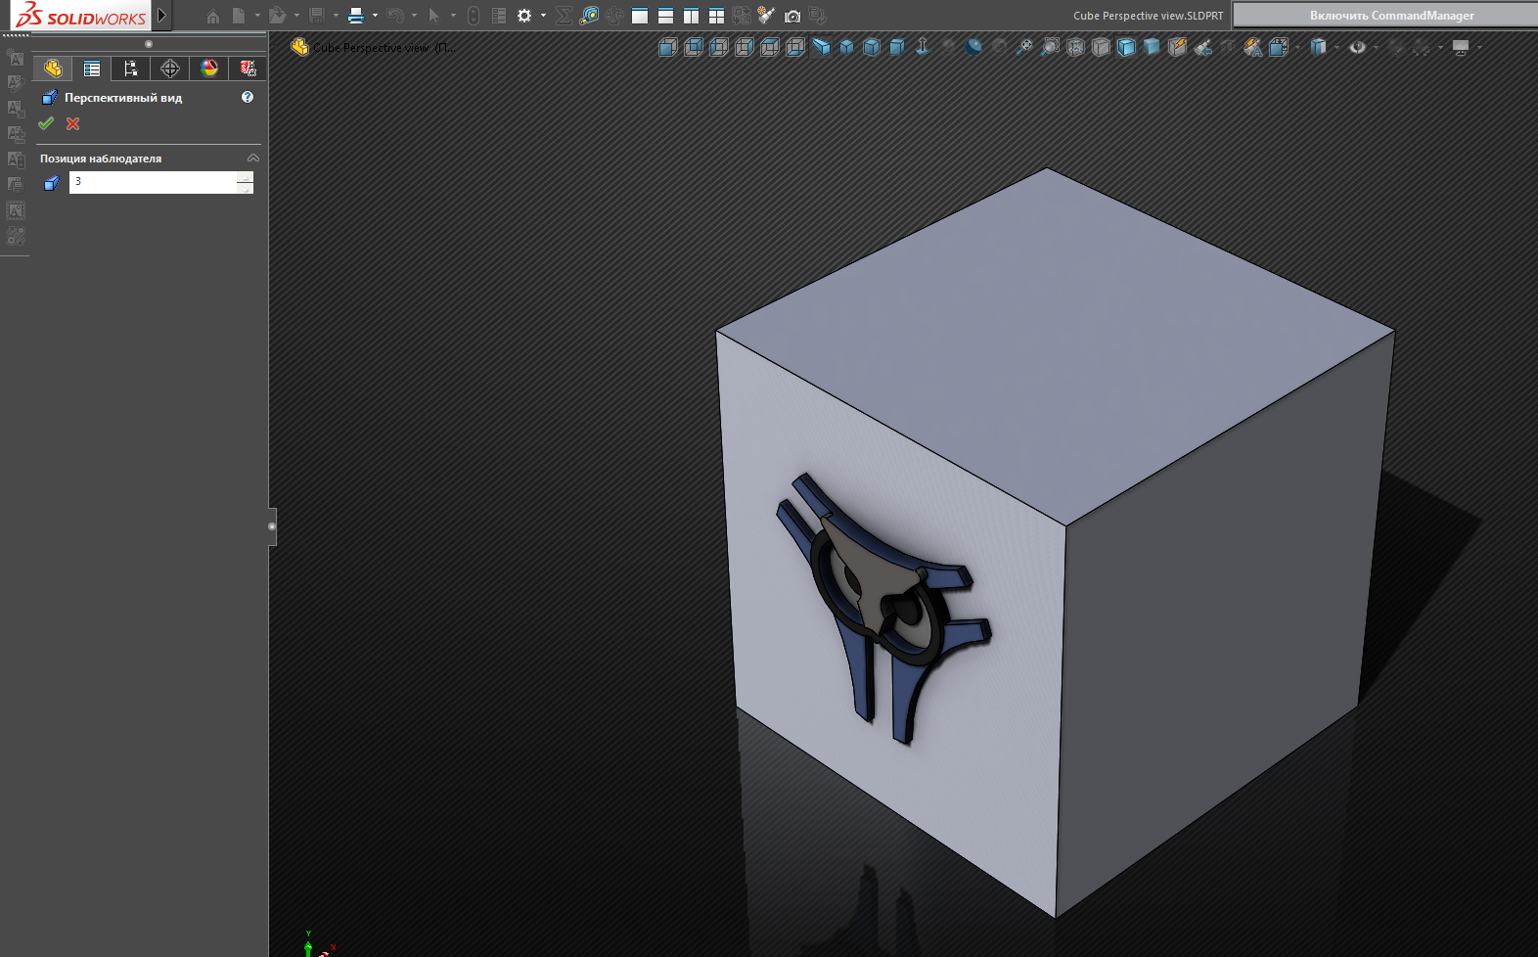Open a file using the folder icon

(x=278, y=16)
